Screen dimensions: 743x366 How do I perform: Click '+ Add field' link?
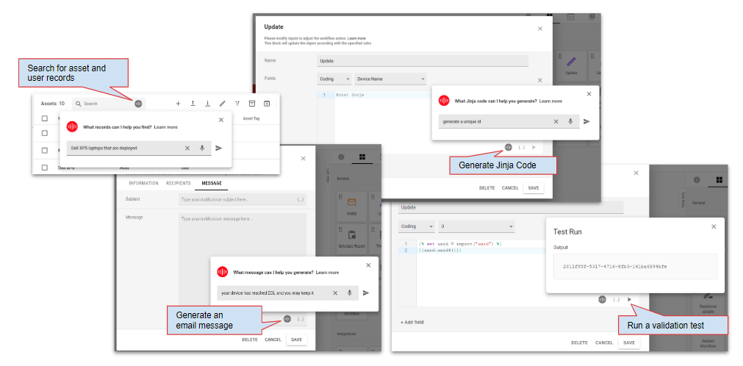[x=412, y=323]
